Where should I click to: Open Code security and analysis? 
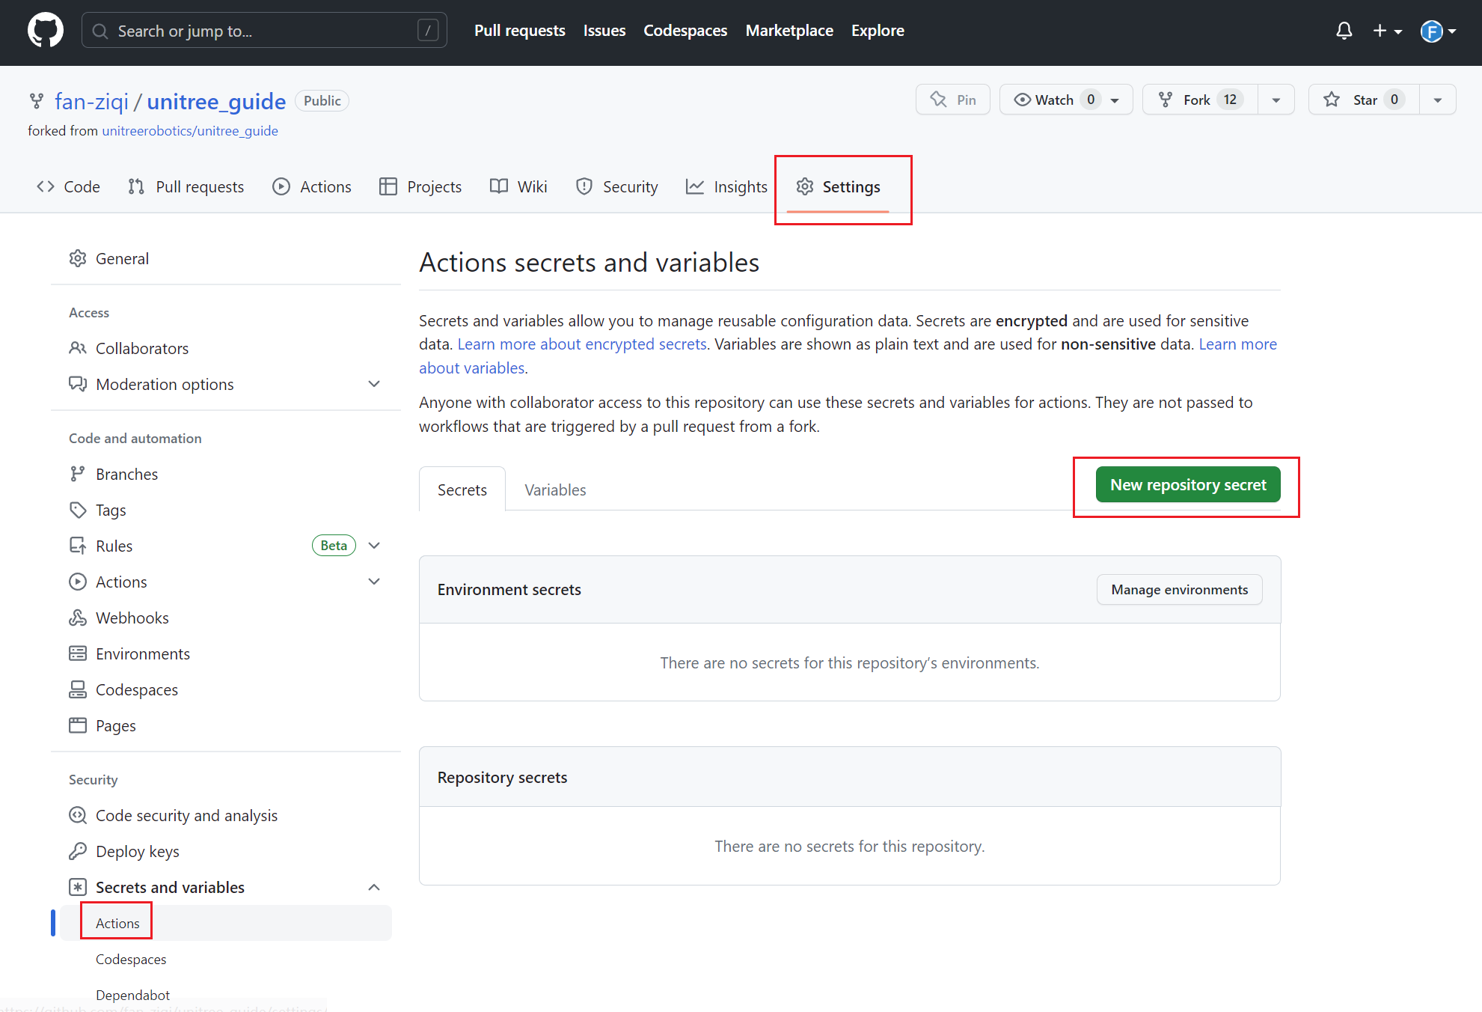tap(226, 815)
